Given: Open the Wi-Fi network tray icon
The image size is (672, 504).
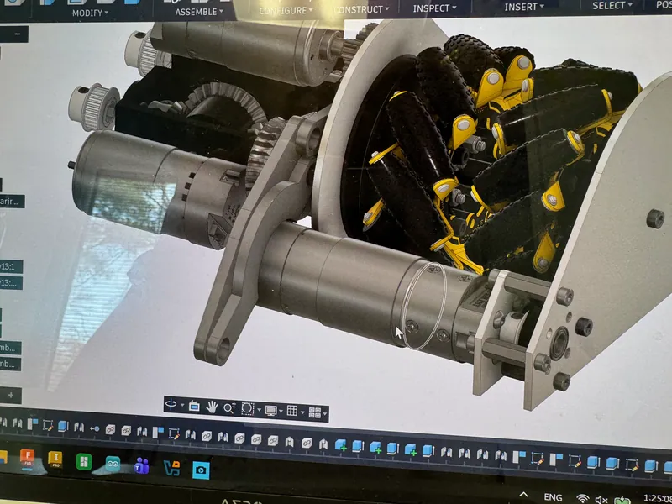Looking at the screenshot, I should click(582, 498).
